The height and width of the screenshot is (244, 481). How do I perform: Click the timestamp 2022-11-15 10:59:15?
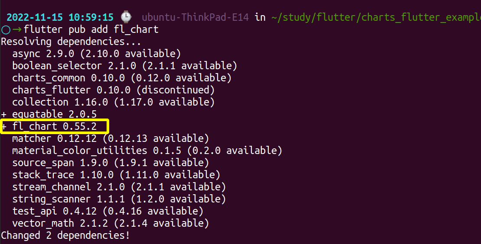tap(60, 17)
